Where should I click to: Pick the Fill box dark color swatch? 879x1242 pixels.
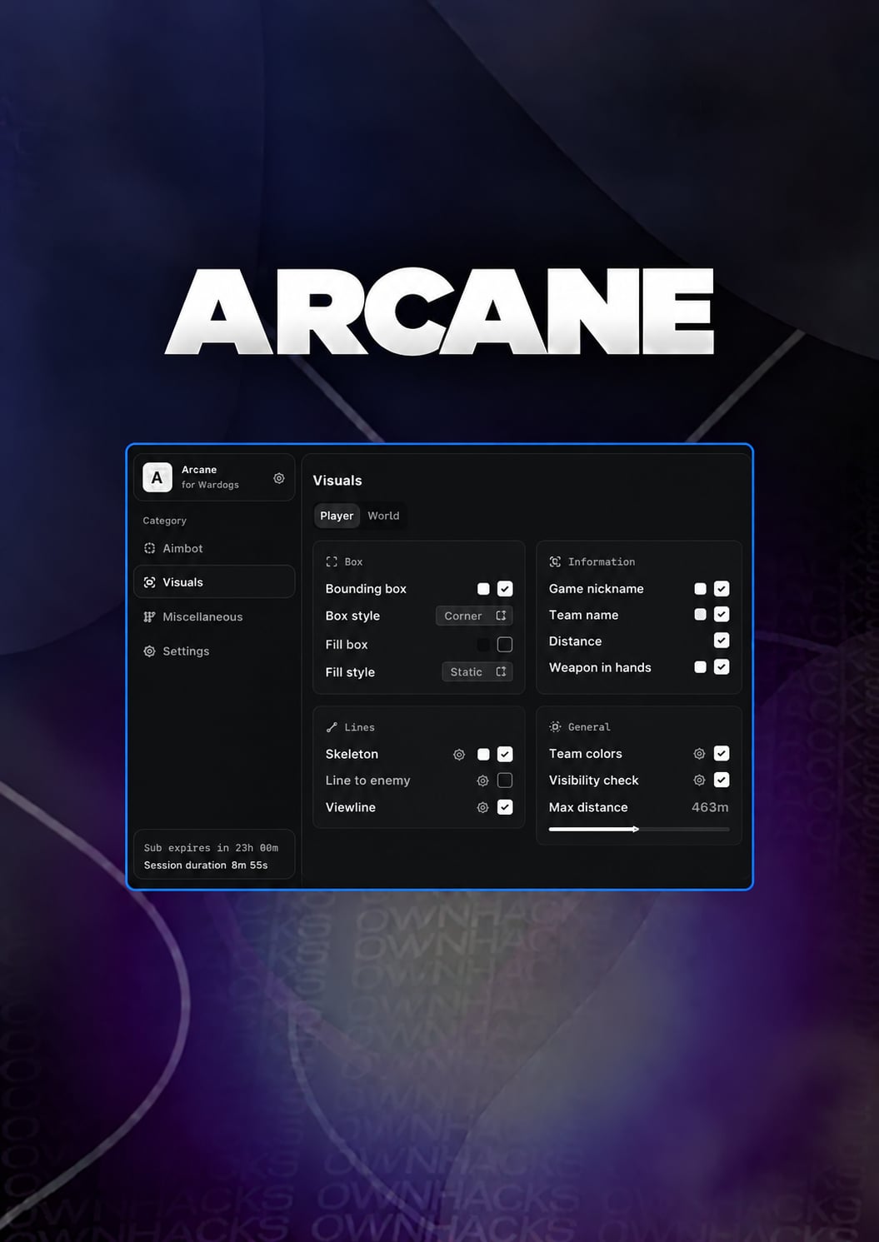click(x=483, y=645)
